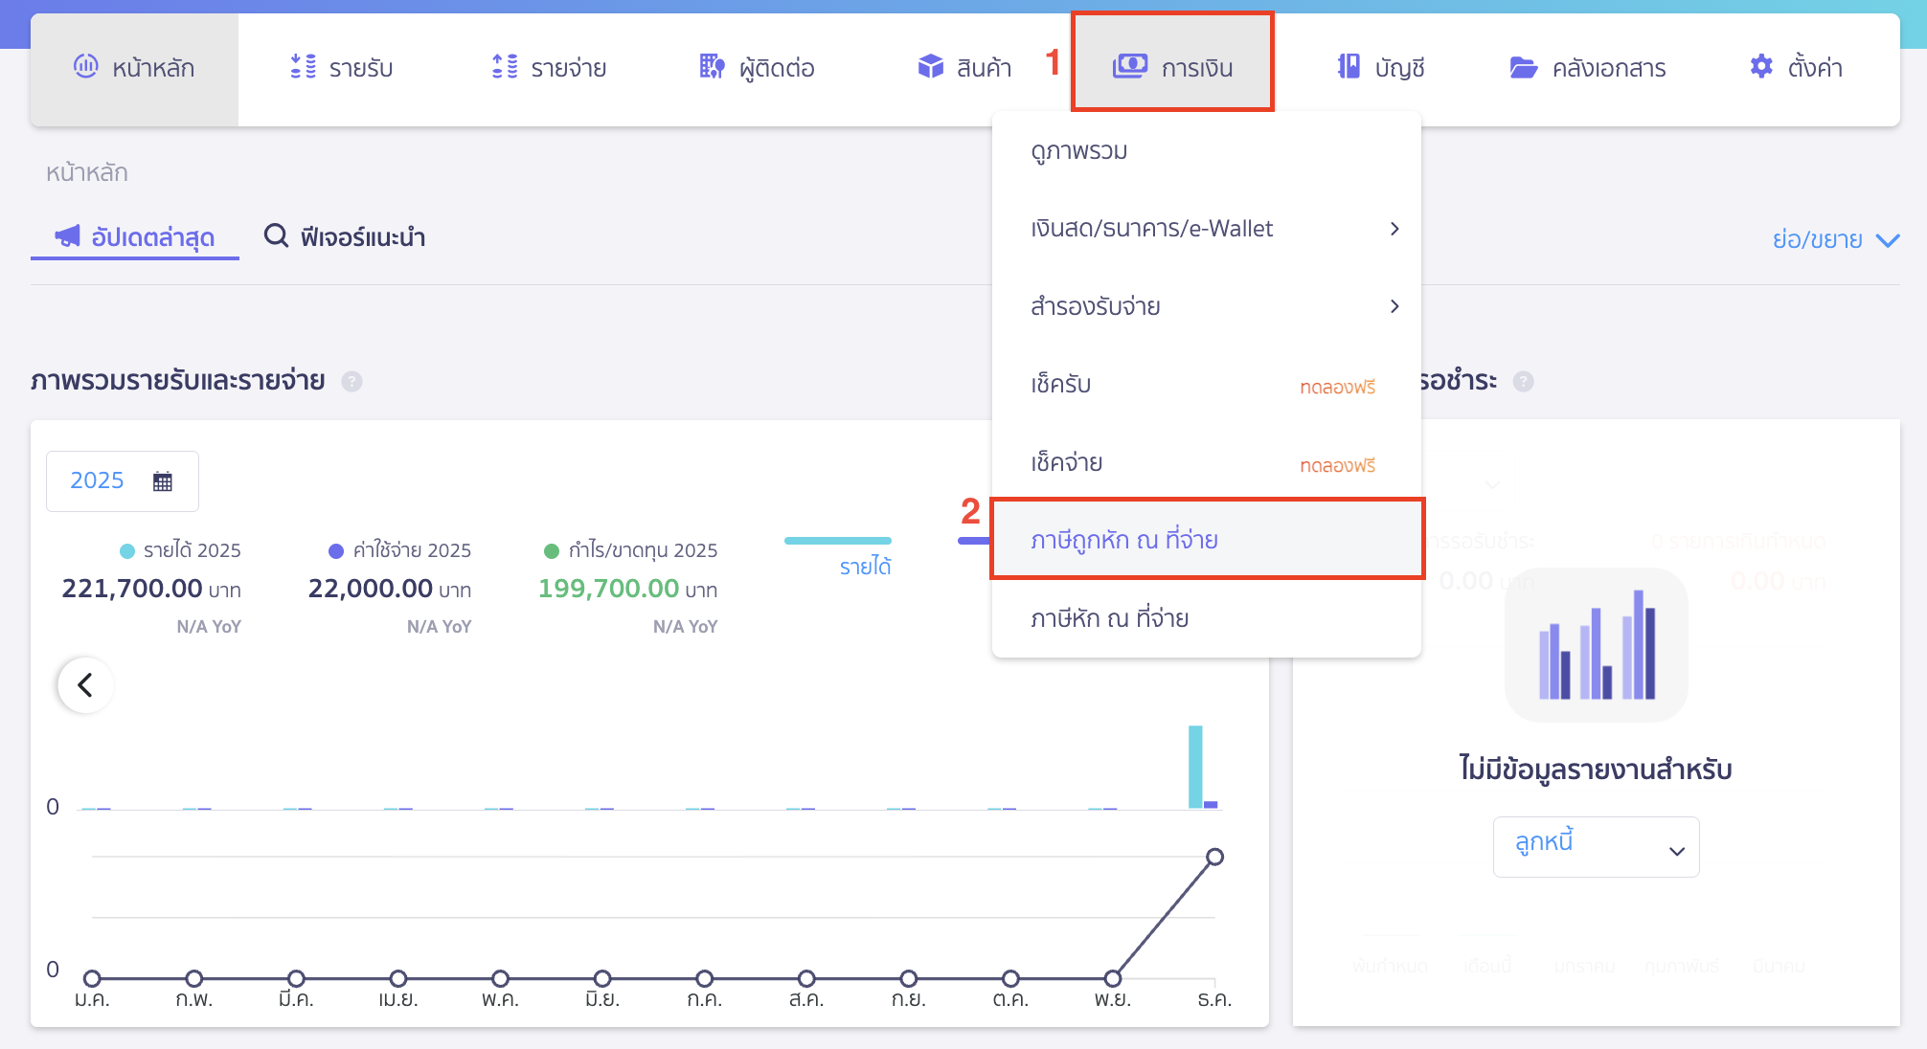Collapse section with ย่อ/ขยาย chevron
This screenshot has width=1927, height=1049.
coord(1887,240)
